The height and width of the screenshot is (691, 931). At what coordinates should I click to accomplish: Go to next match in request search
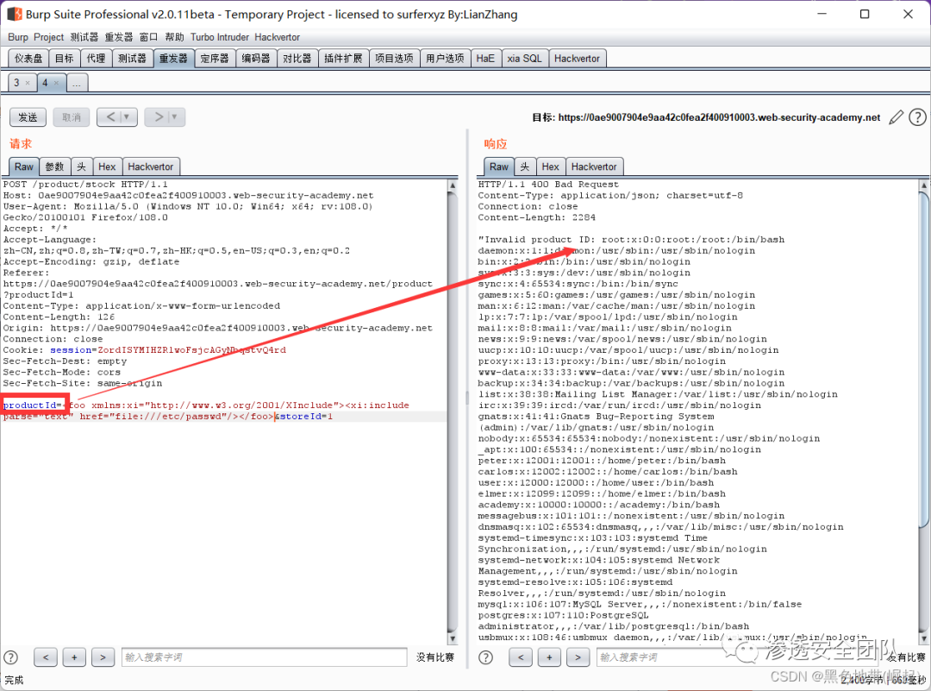click(x=103, y=657)
